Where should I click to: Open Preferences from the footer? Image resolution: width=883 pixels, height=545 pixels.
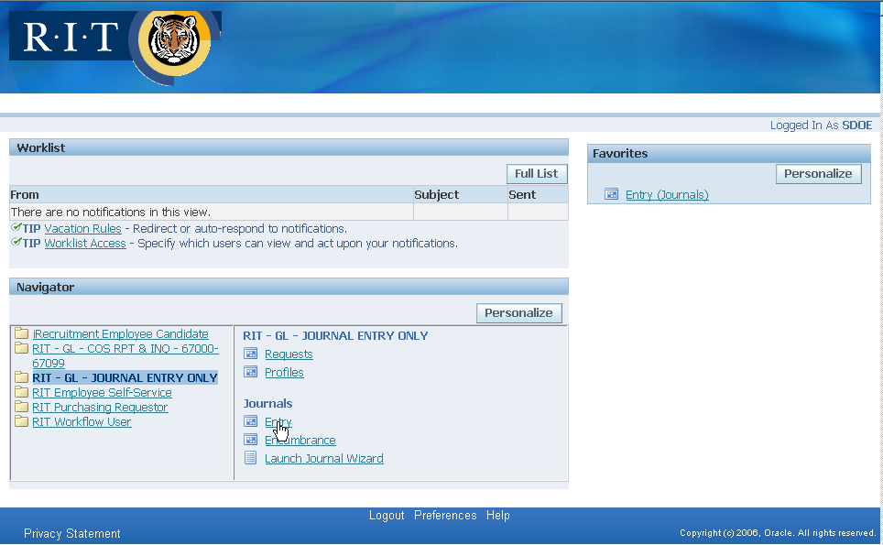(445, 516)
